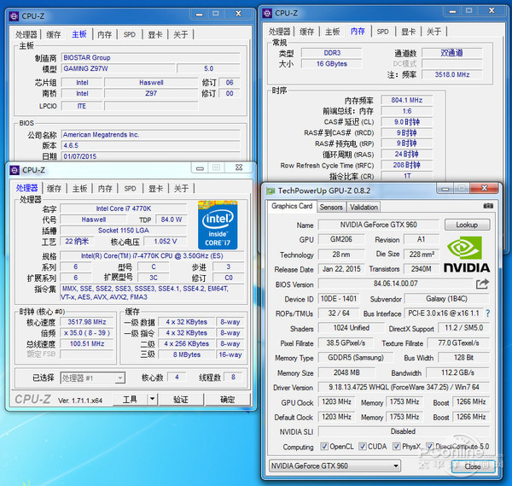Click the GPU-Z title bar app icon
The width and height of the screenshot is (512, 486).
[x=271, y=191]
